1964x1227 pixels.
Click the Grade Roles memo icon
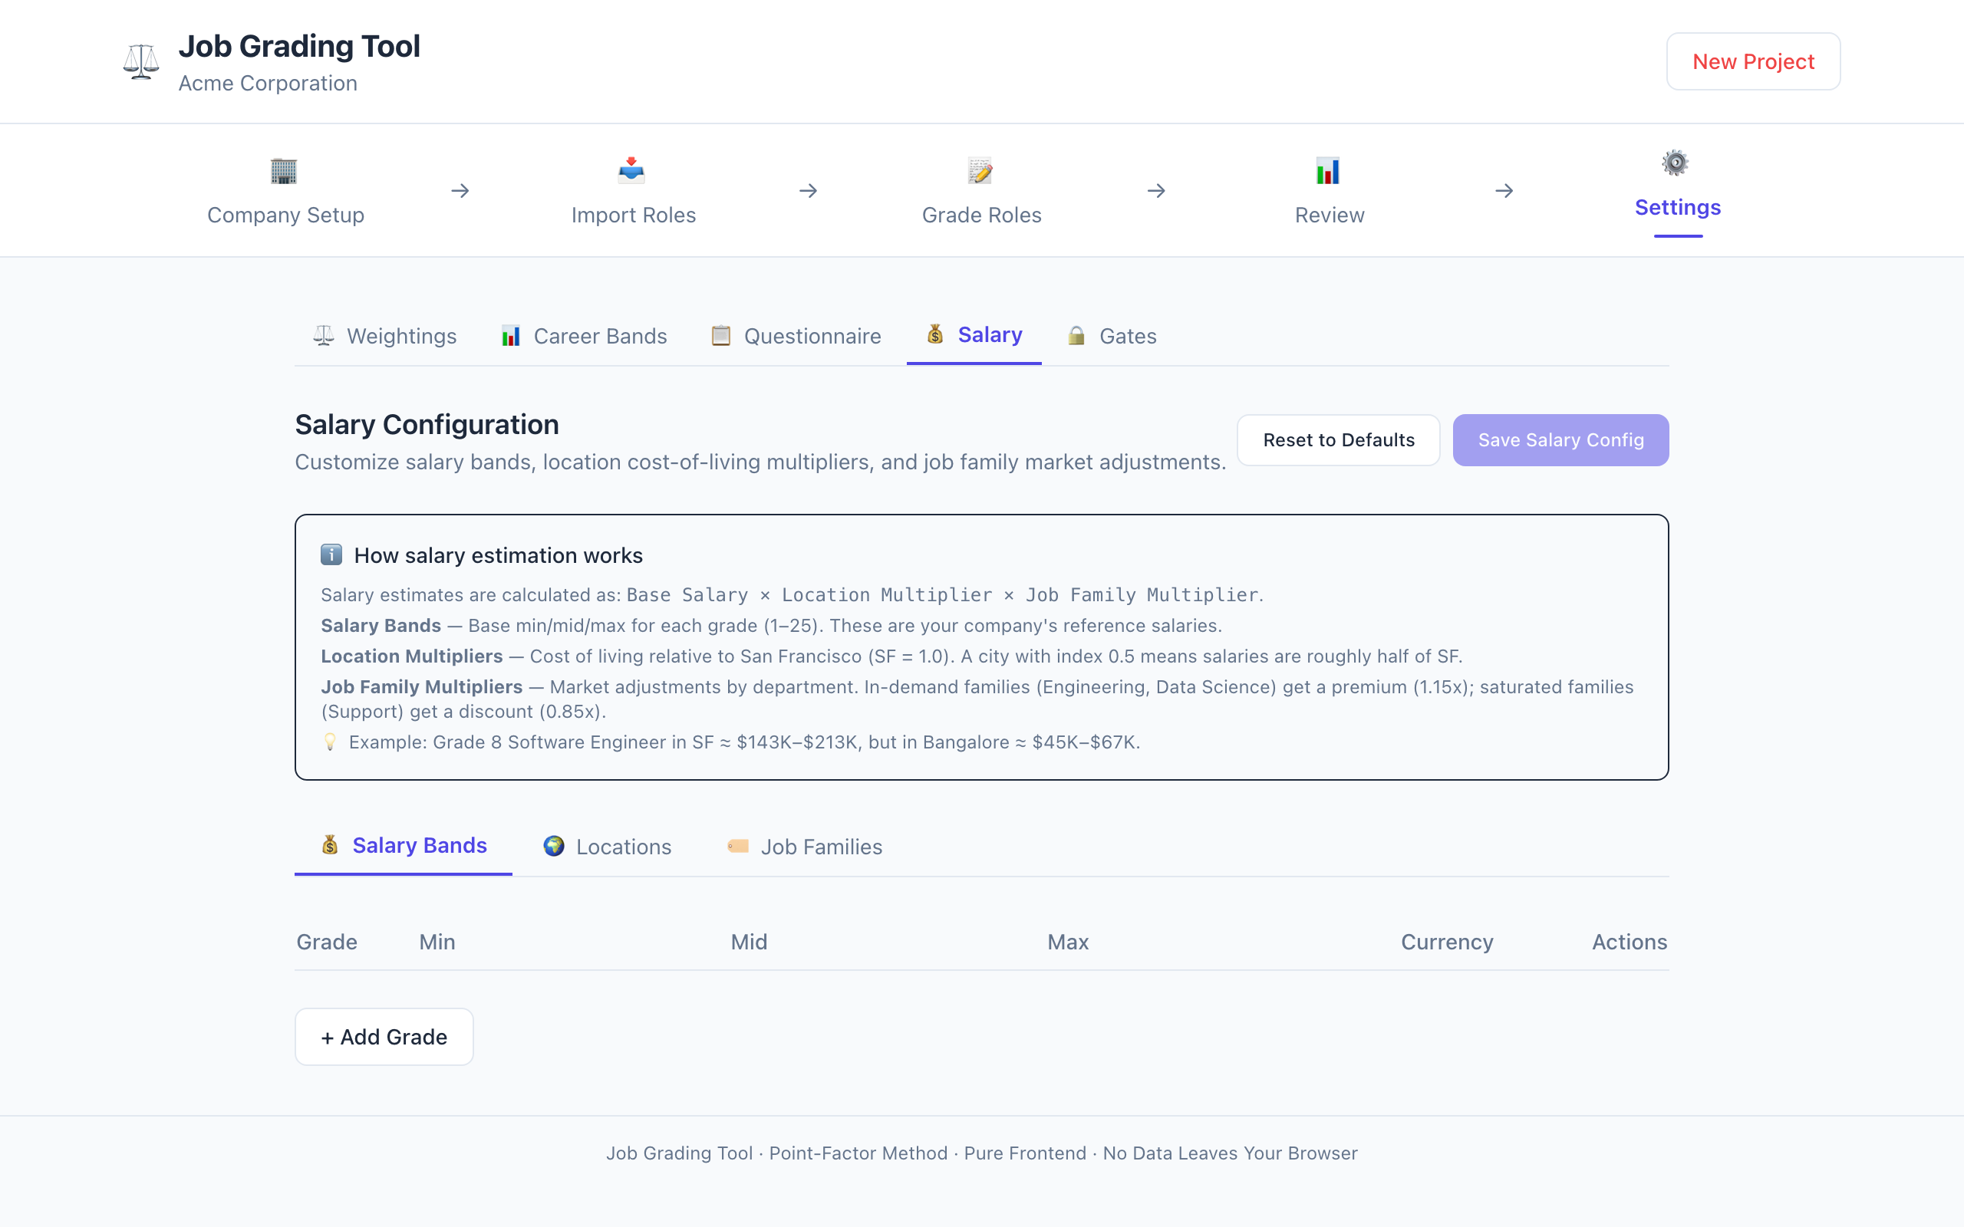point(980,171)
